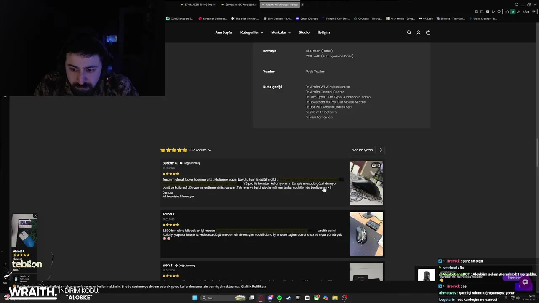Open 6K Labs bookmark
The width and height of the screenshot is (539, 303).
click(x=426, y=19)
